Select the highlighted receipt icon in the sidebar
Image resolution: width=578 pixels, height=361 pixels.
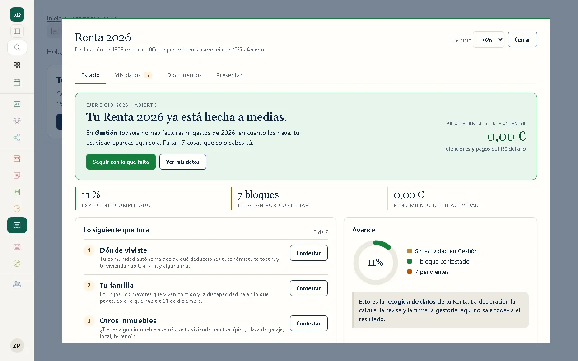tap(17, 225)
